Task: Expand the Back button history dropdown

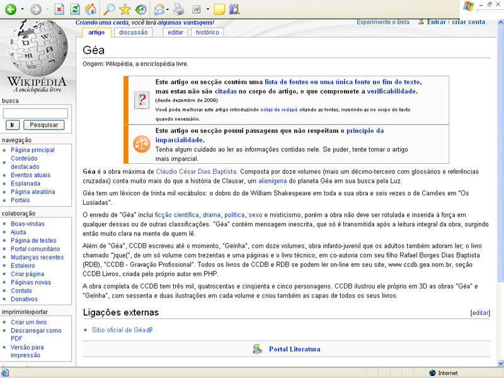Action: tap(23, 9)
